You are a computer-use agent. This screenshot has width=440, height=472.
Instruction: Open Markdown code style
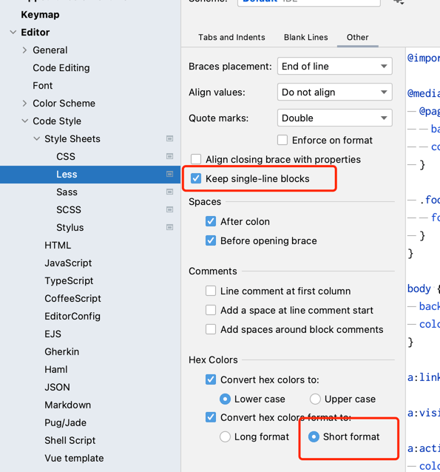tap(67, 405)
